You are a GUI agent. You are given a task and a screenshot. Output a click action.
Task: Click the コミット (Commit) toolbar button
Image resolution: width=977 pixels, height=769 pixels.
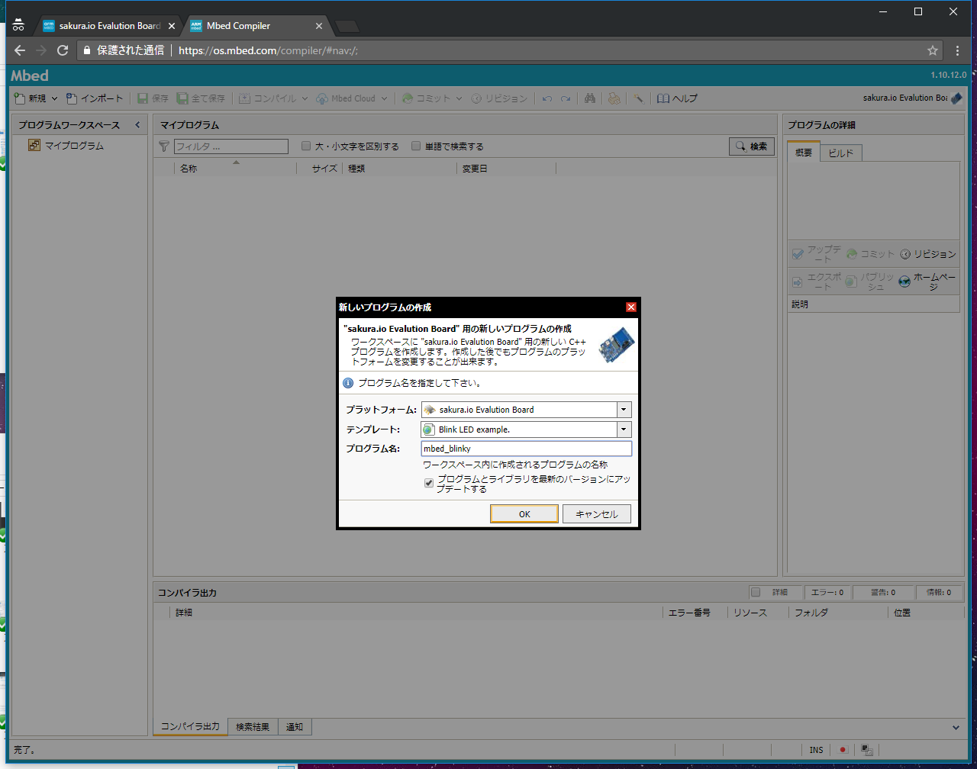(x=427, y=98)
